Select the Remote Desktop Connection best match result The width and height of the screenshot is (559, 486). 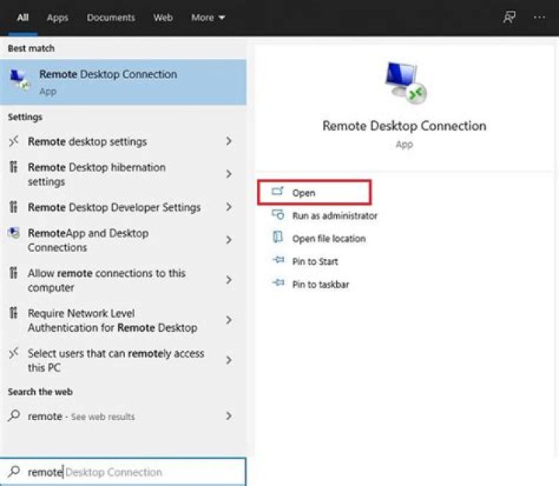coord(123,82)
